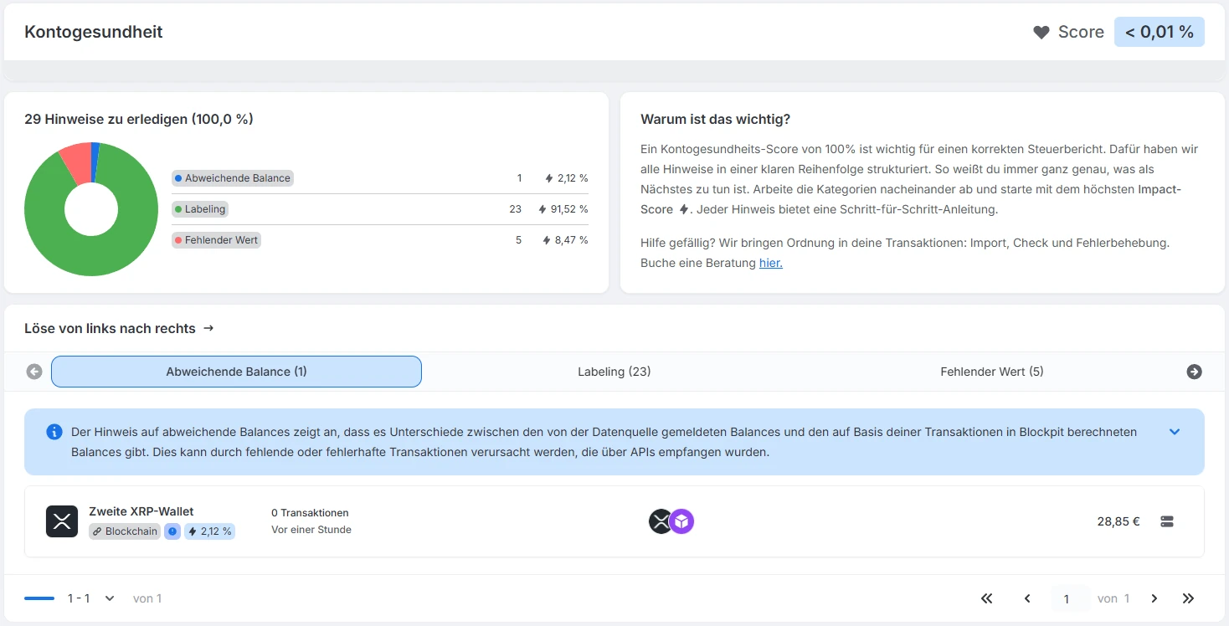Image resolution: width=1229 pixels, height=626 pixels.
Task: Switch to the Labeling (23) tab
Action: (x=614, y=372)
